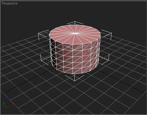The image size is (147, 115).
Task: Click the cylinder's top cap center vertex
Action: point(75,33)
